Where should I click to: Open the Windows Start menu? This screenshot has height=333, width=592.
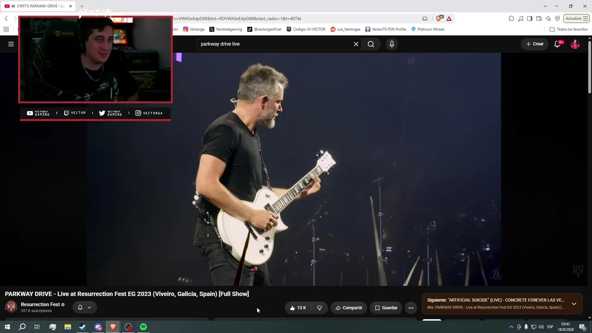[x=7, y=327]
